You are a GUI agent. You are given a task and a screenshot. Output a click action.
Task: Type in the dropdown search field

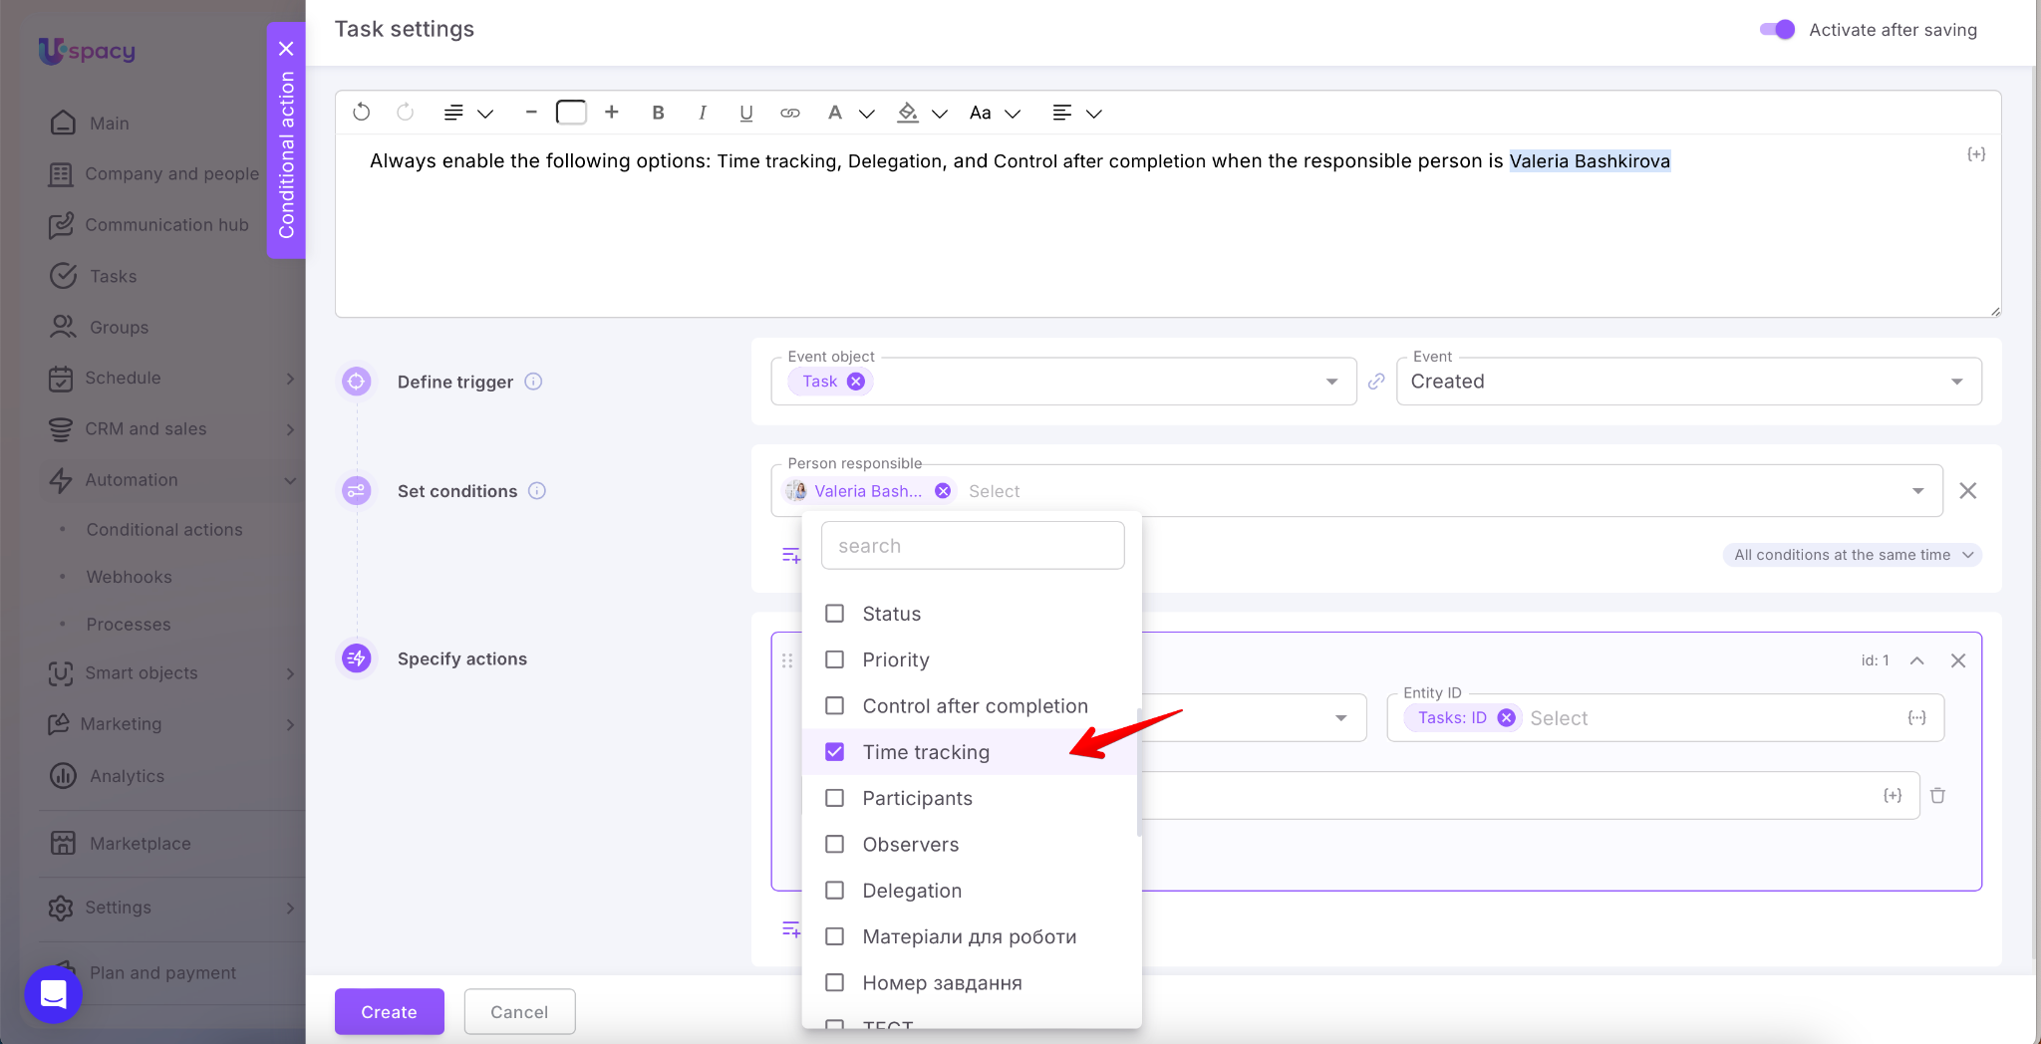click(x=973, y=546)
